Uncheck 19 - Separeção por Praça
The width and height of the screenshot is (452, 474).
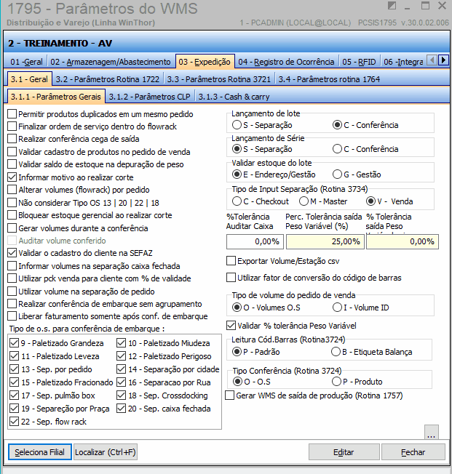[15, 409]
